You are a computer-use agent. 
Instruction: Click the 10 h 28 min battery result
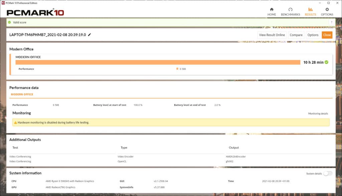coord(313,62)
